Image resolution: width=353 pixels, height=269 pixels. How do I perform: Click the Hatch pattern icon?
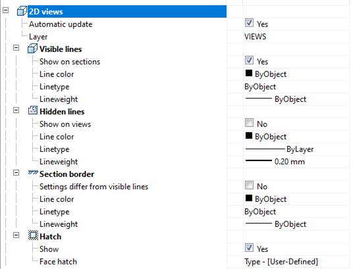tap(33, 235)
